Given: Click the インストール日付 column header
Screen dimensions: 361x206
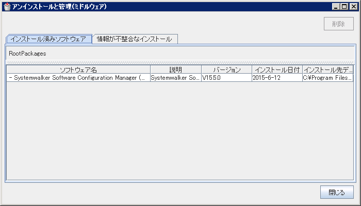Looking at the screenshot, I should point(277,70).
